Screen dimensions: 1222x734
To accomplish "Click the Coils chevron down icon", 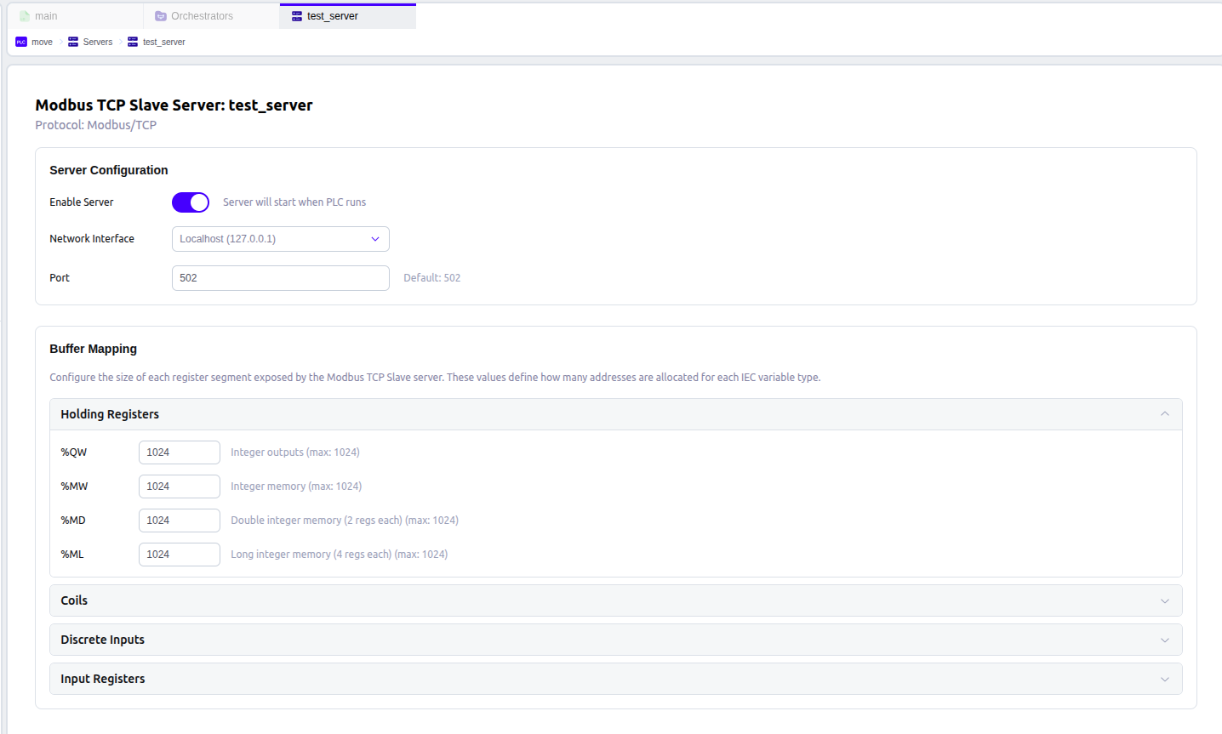I will [x=1165, y=601].
